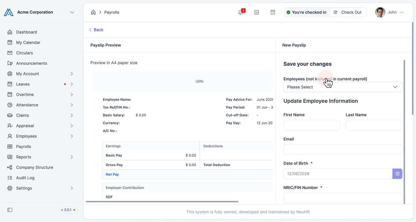The image size is (416, 222).
Task: Click the Overtime calendar icon
Action: click(x=10, y=95)
